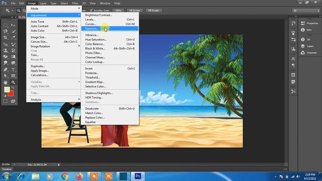The height and width of the screenshot is (181, 322).
Task: Select the Lasso tool
Action: (6, 31)
